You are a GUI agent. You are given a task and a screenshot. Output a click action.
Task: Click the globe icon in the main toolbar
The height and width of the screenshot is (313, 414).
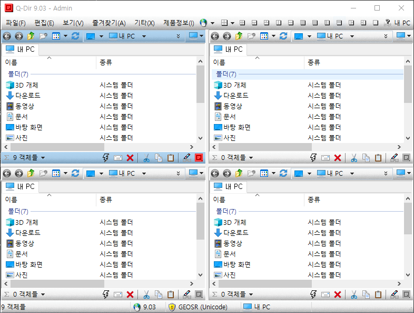203,23
